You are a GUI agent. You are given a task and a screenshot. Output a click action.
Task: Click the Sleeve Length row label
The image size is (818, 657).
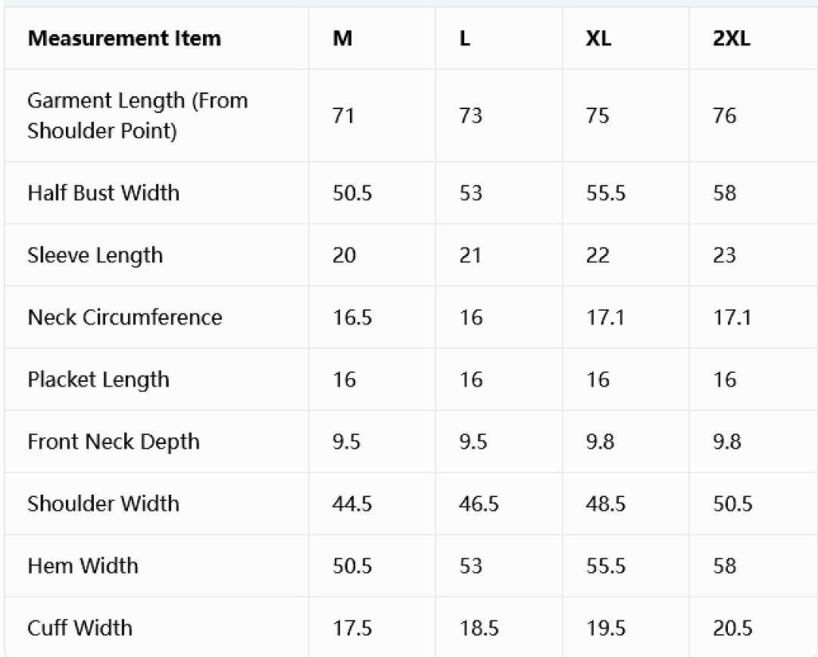coord(95,255)
